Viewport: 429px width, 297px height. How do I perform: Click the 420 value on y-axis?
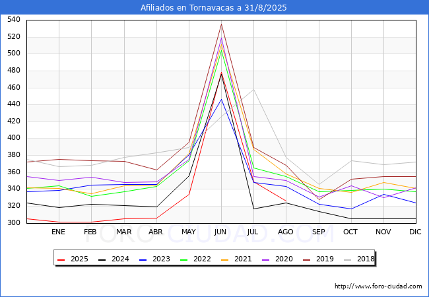click(x=14, y=121)
